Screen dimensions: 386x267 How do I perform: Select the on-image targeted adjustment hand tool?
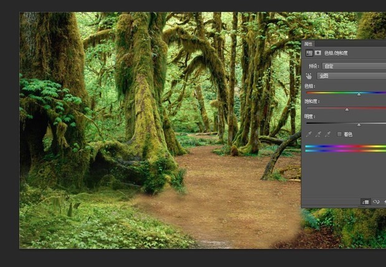pyautogui.click(x=308, y=75)
